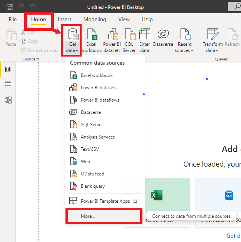Image resolution: width=241 pixels, height=242 pixels.
Task: Click the Paste clipboard button
Action: click(x=11, y=37)
